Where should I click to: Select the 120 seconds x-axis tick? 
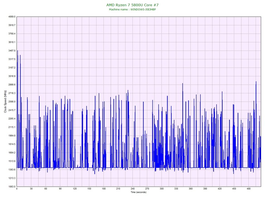coord(75,189)
